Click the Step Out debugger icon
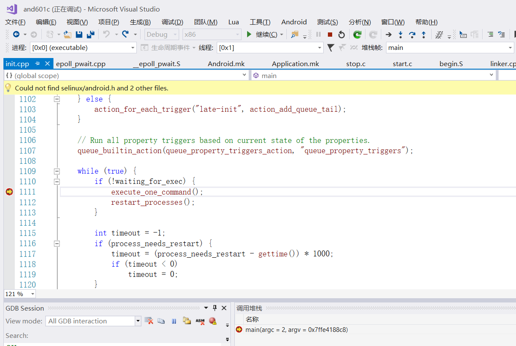 [423, 35]
